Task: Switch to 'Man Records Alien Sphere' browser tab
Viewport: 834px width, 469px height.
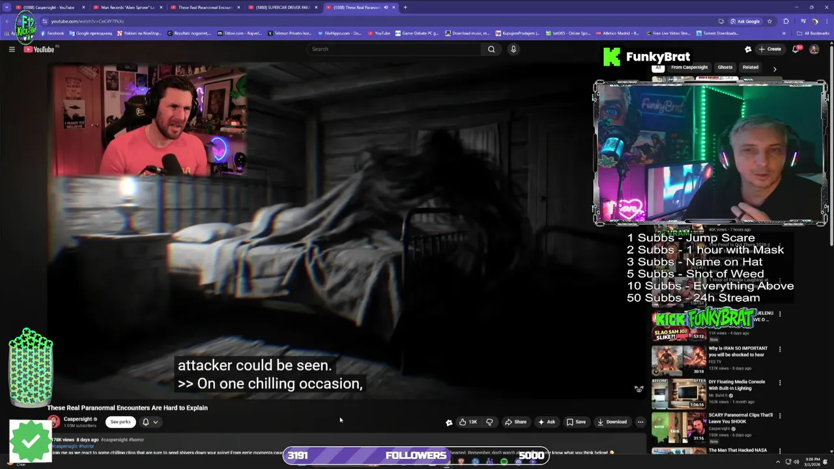Action: (128, 7)
